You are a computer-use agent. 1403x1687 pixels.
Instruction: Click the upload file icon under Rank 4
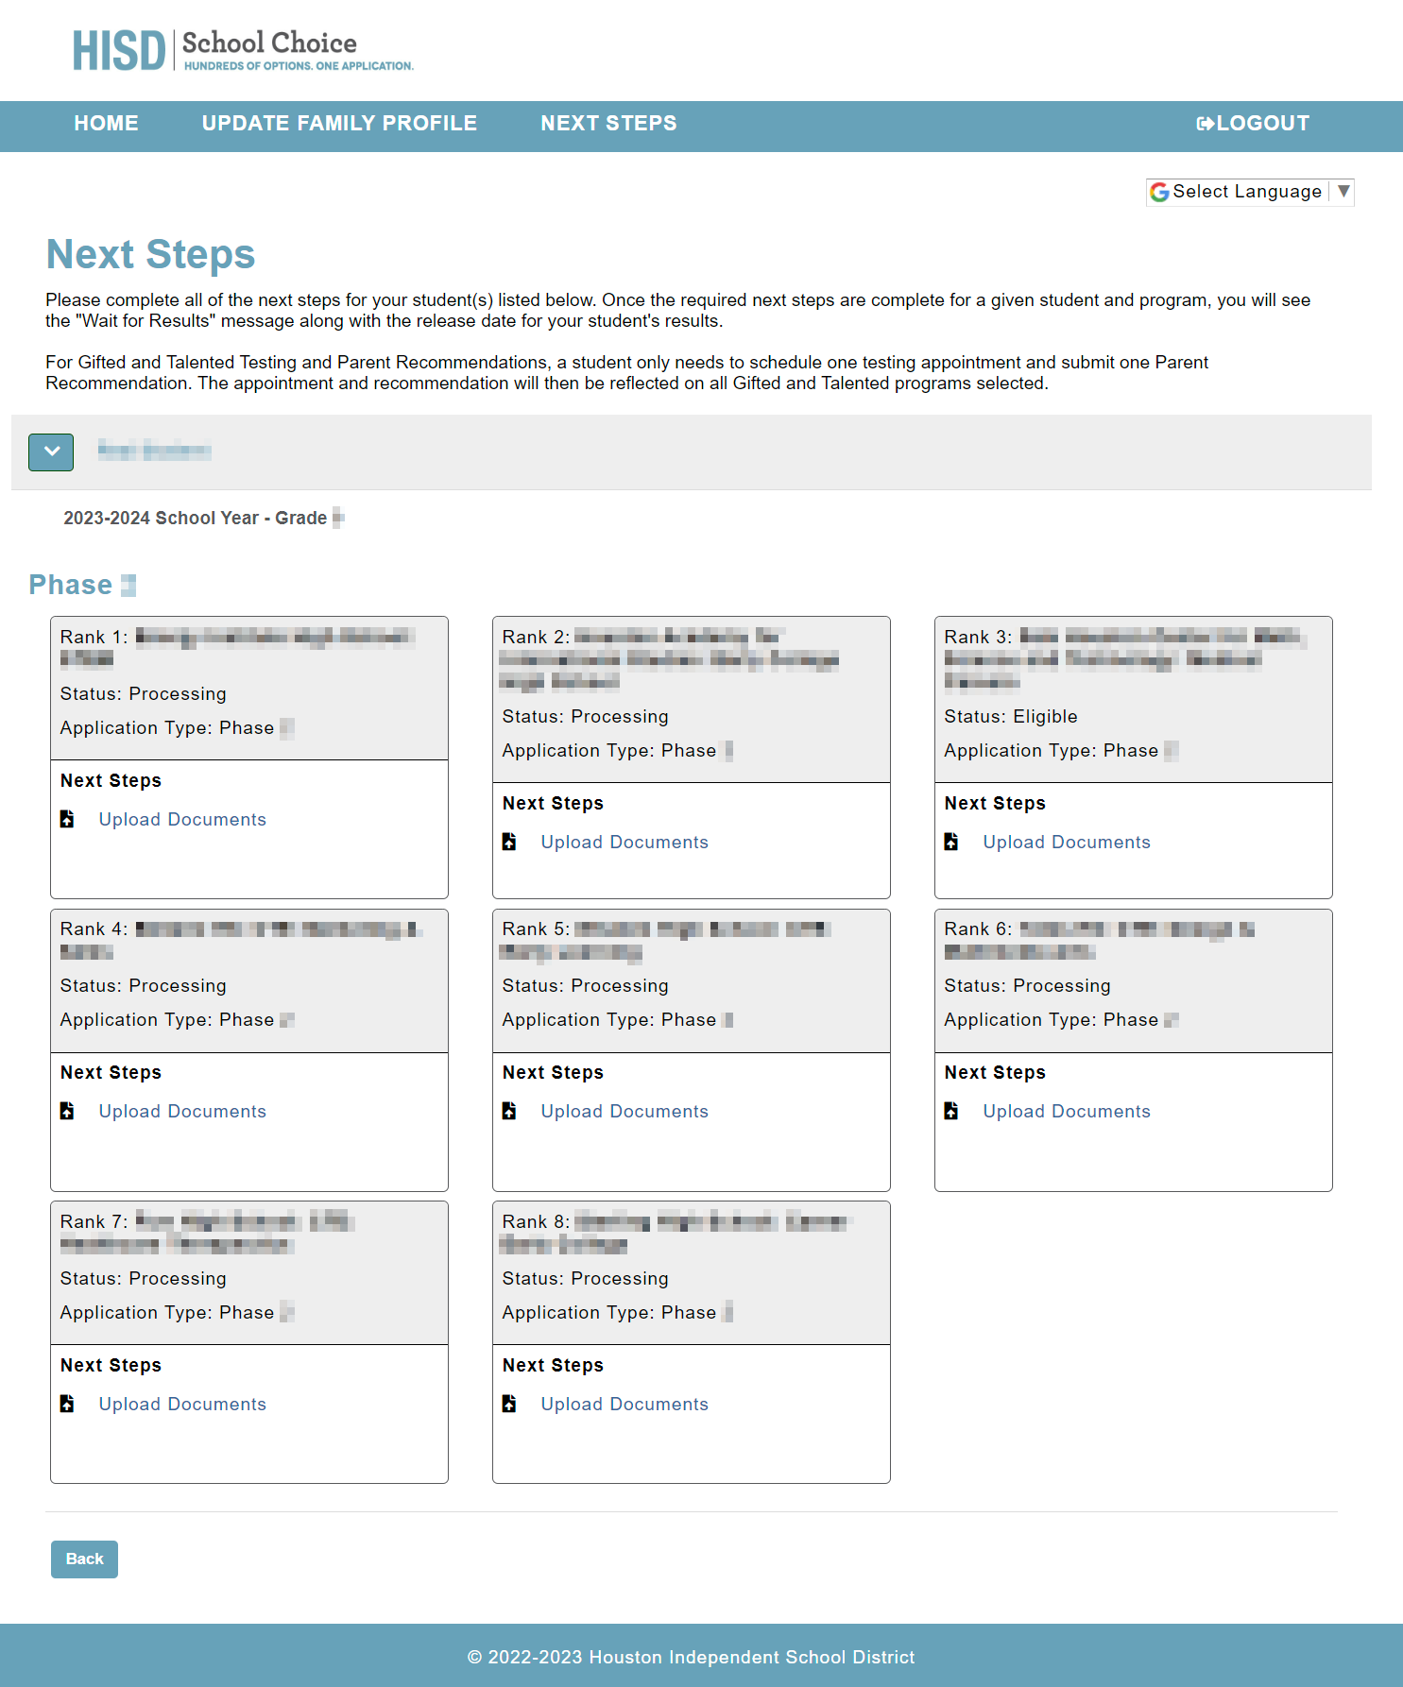(x=67, y=1111)
